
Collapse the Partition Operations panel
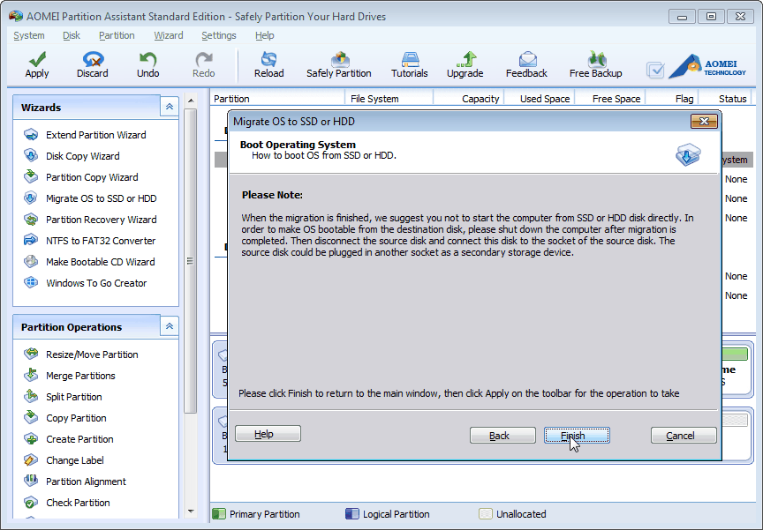pos(170,326)
